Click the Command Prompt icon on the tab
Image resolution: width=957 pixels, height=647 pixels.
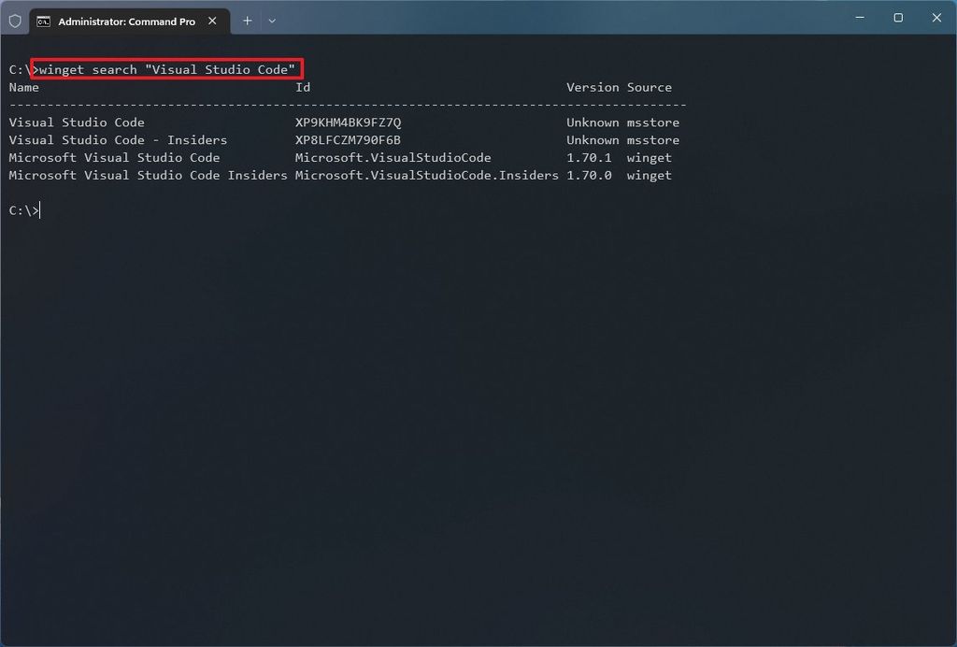point(45,21)
